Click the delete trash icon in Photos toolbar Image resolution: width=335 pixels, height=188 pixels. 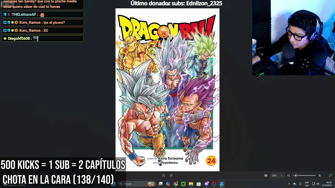point(26,4)
